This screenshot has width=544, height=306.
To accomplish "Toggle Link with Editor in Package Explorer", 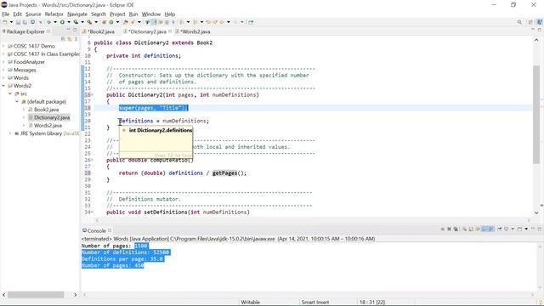I will pos(70,39).
